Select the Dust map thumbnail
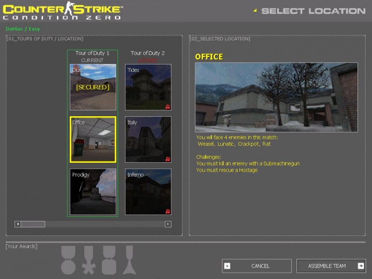 (x=93, y=87)
